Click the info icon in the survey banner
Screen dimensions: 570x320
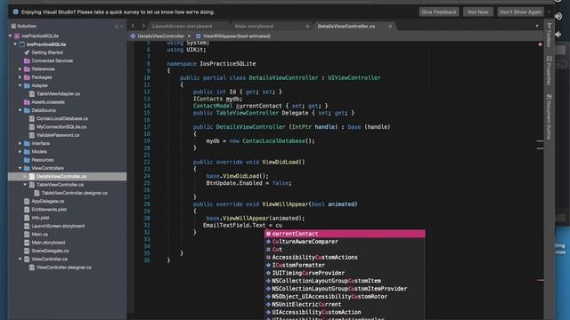point(16,12)
